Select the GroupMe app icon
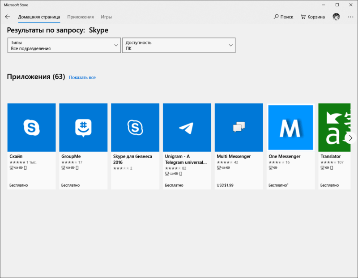The width and height of the screenshot is (358, 278). [x=83, y=128]
